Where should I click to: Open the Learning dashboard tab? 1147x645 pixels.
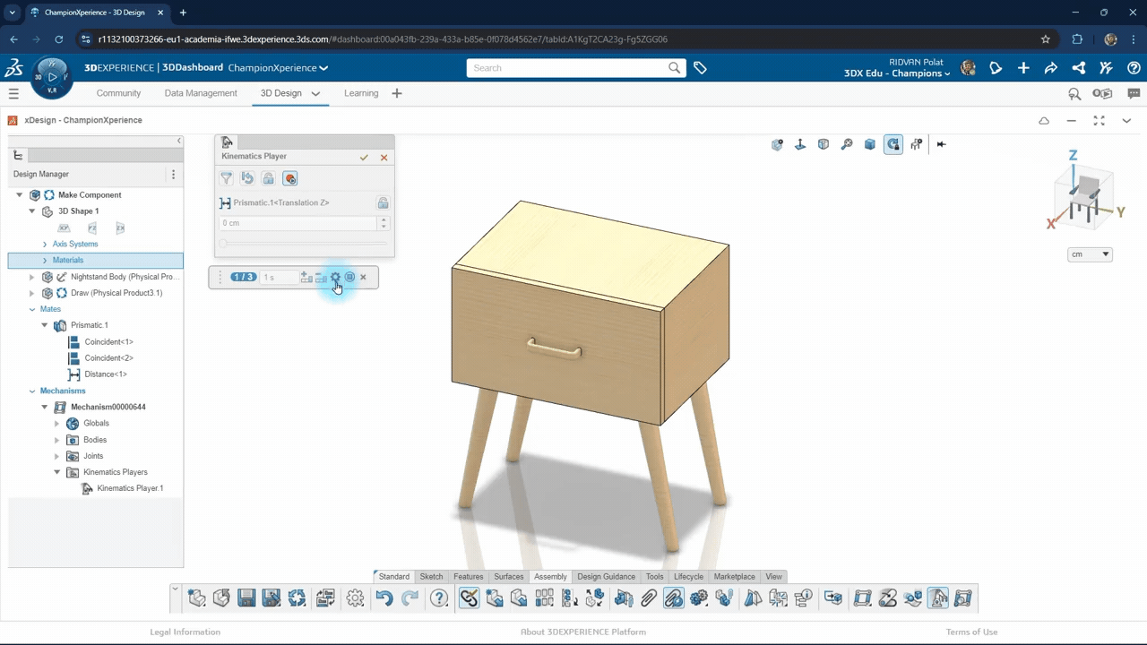(x=361, y=93)
